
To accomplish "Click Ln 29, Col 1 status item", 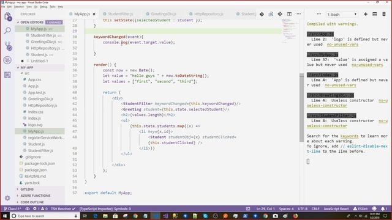I will [265, 209].
